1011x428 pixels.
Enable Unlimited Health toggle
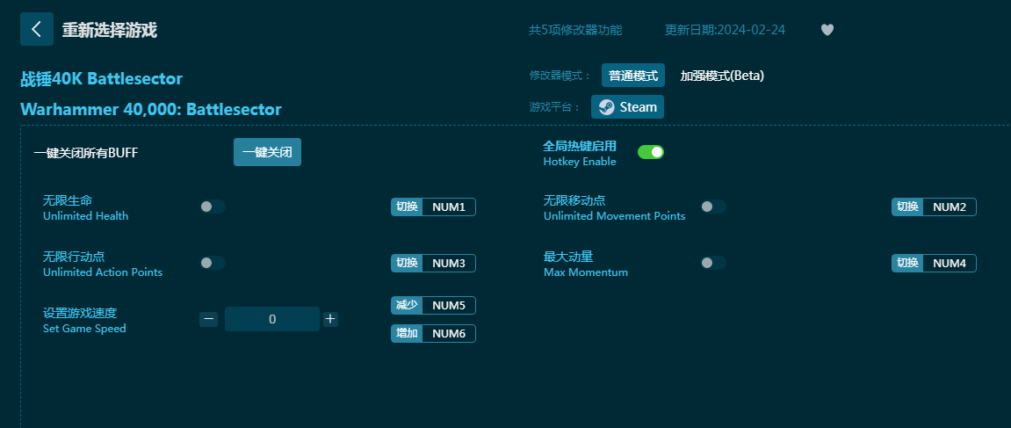tap(213, 207)
